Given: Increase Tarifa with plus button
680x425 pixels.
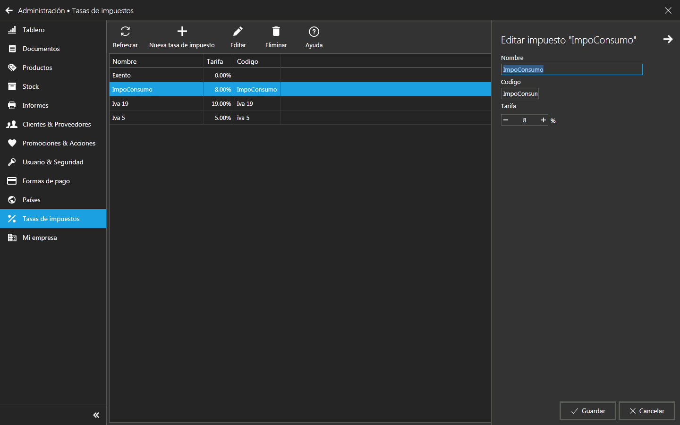Looking at the screenshot, I should (x=544, y=120).
